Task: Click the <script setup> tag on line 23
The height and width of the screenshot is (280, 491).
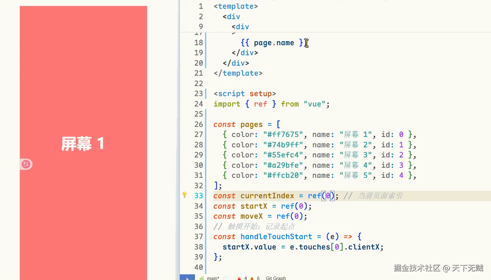Action: [x=245, y=94]
